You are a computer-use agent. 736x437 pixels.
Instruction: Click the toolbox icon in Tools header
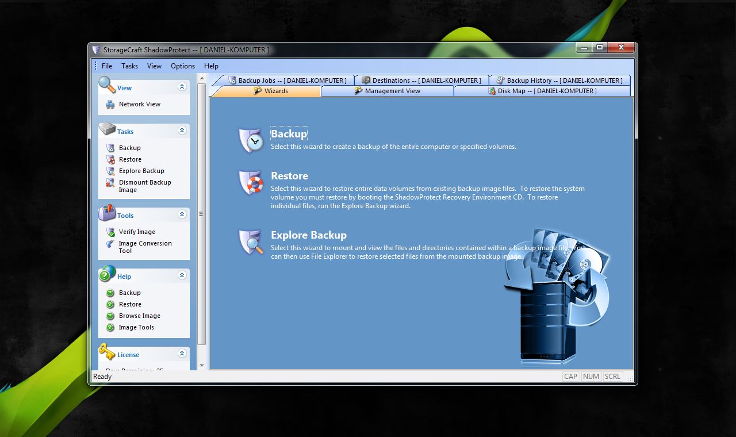coord(107,213)
